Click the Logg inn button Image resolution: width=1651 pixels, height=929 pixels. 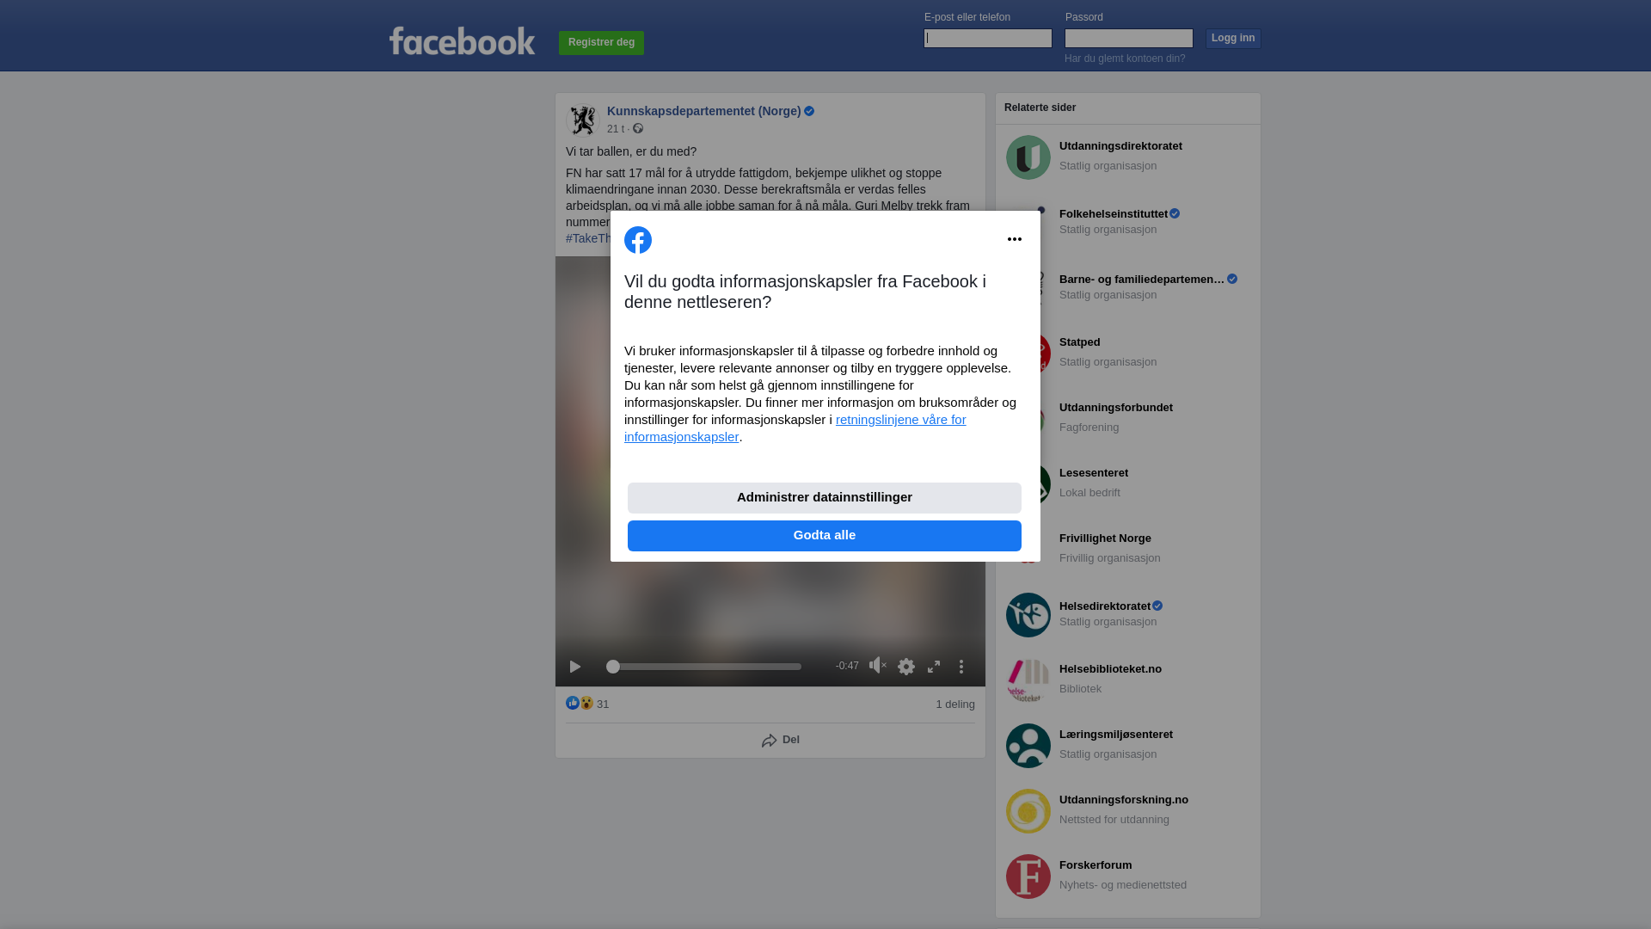[1233, 39]
